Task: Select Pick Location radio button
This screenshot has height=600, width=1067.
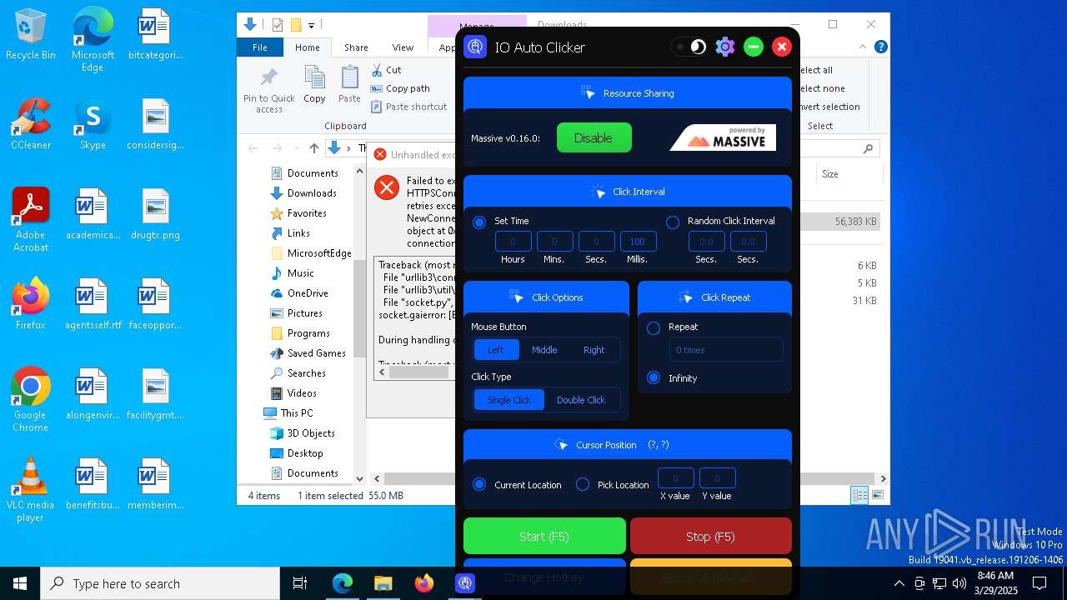Action: (583, 484)
